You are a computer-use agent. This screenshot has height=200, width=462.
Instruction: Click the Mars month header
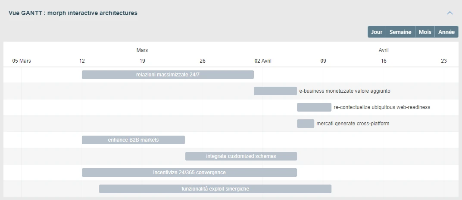[x=142, y=50]
